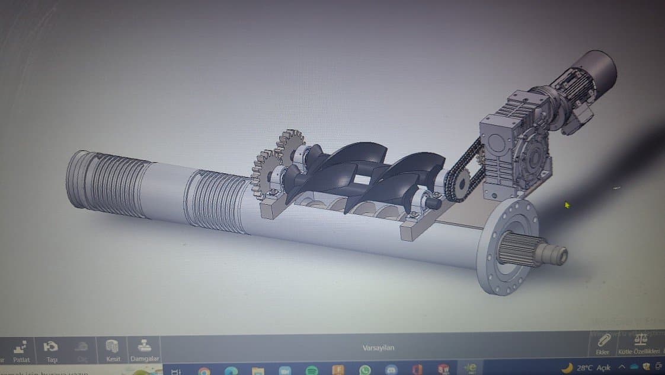665x375 pixels.
Task: Open the OneDrive cloud tray icon
Action: point(634,366)
